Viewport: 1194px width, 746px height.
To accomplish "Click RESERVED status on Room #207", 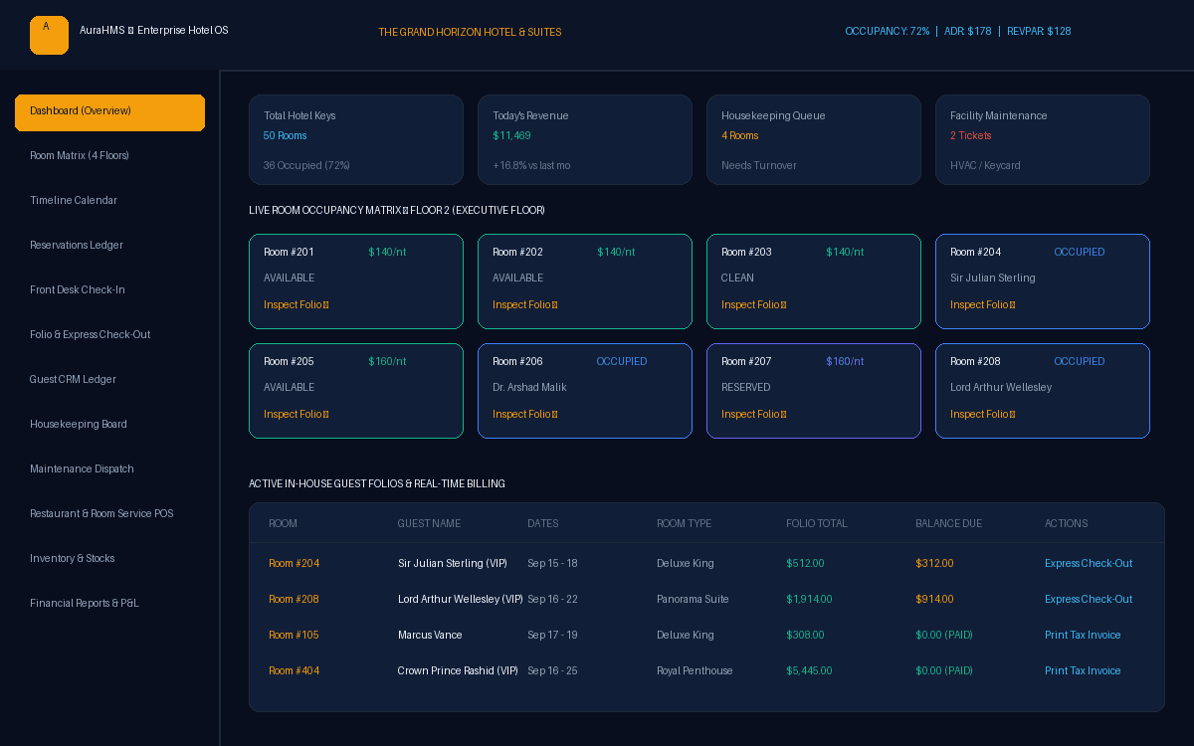I will tap(746, 388).
